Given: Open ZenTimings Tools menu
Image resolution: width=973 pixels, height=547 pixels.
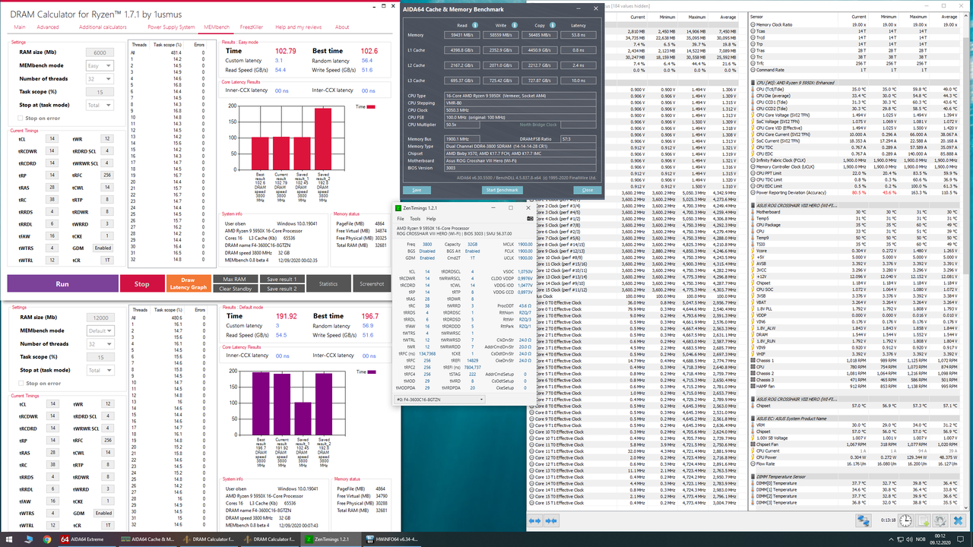Looking at the screenshot, I should 415,219.
